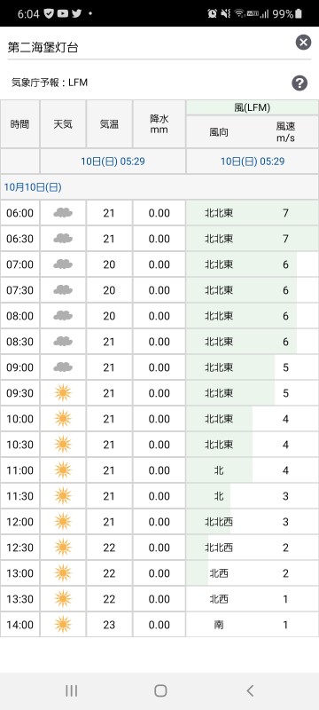Open the help question mark icon
This screenshot has width=319, height=710.
pos(300,83)
